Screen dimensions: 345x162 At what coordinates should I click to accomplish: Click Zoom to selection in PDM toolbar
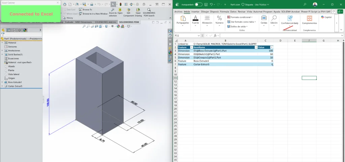click(x=113, y=12)
